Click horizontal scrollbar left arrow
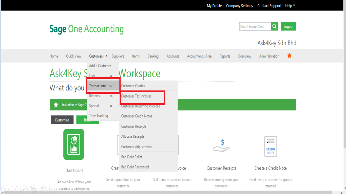Viewport: 346px width, 194px height. pos(2,192)
